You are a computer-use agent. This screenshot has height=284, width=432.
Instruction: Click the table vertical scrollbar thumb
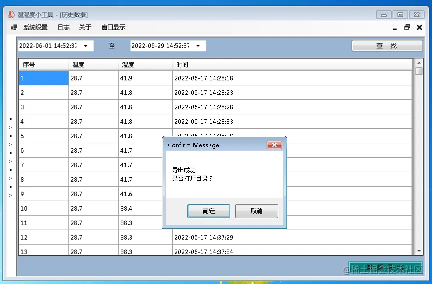(x=419, y=71)
